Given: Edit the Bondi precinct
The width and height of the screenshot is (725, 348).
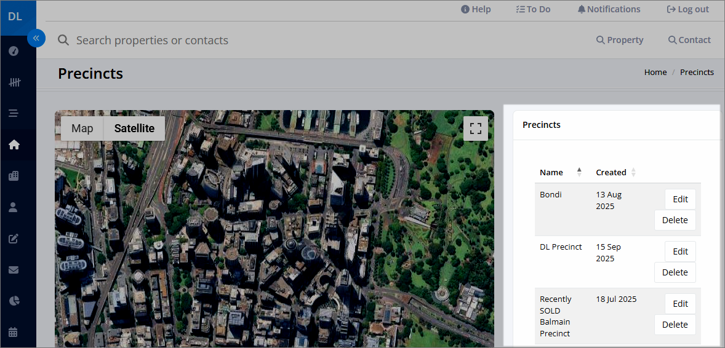Looking at the screenshot, I should 680,199.
